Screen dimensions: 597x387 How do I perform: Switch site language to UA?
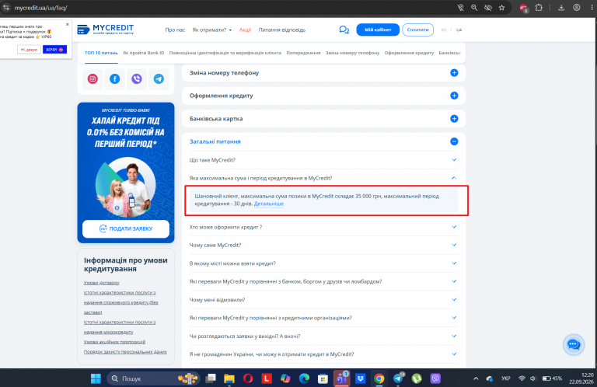(x=459, y=30)
